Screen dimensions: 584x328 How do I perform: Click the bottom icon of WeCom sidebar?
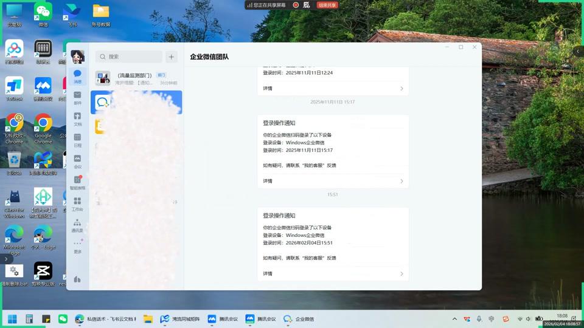point(77,279)
